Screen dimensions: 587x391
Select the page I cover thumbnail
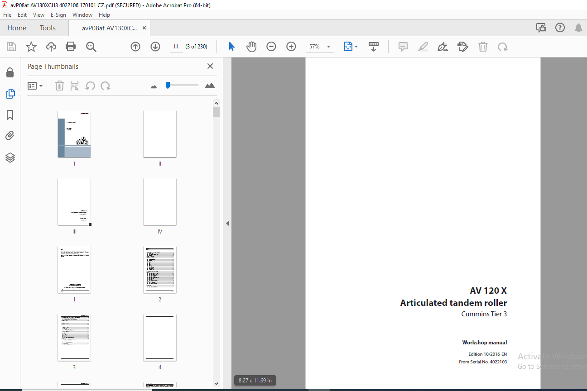click(x=74, y=134)
